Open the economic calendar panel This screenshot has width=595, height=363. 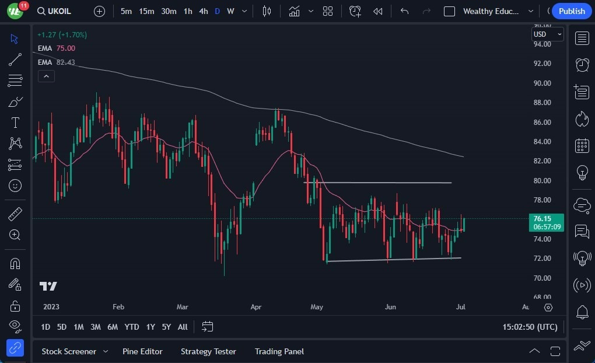(582, 145)
